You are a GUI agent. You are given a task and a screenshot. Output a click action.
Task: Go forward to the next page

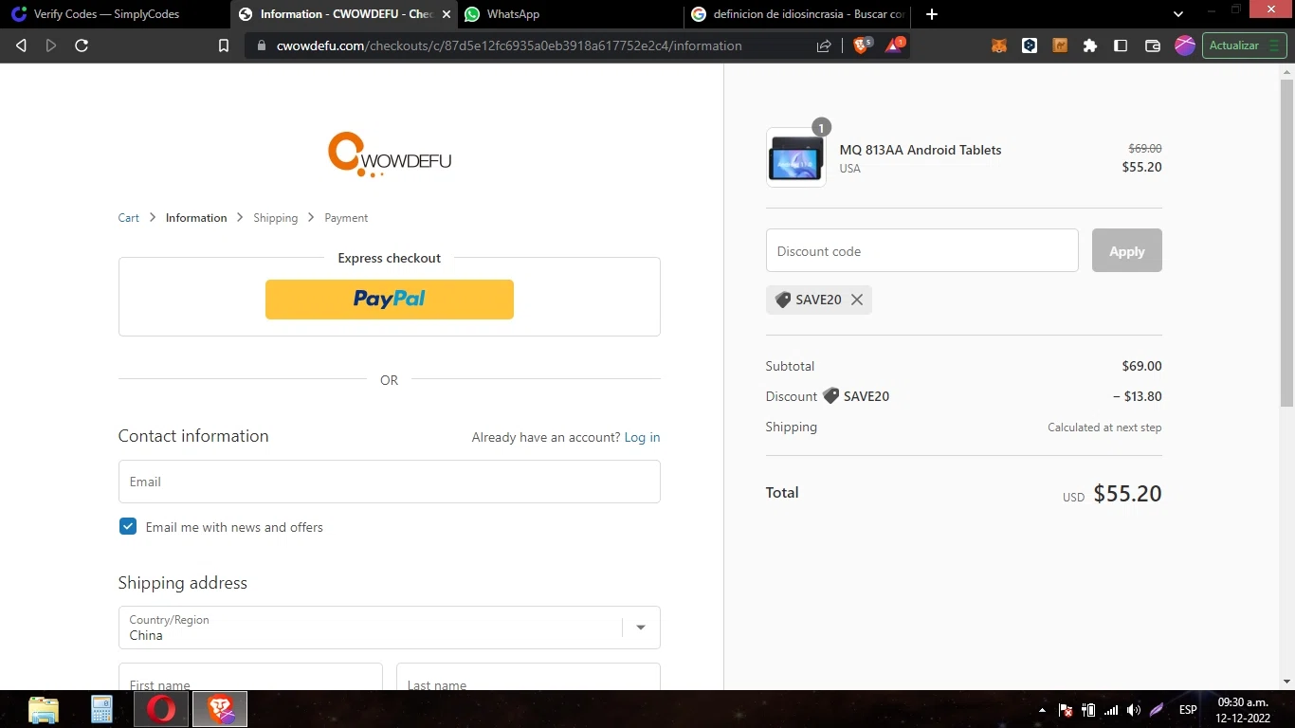pyautogui.click(x=51, y=45)
